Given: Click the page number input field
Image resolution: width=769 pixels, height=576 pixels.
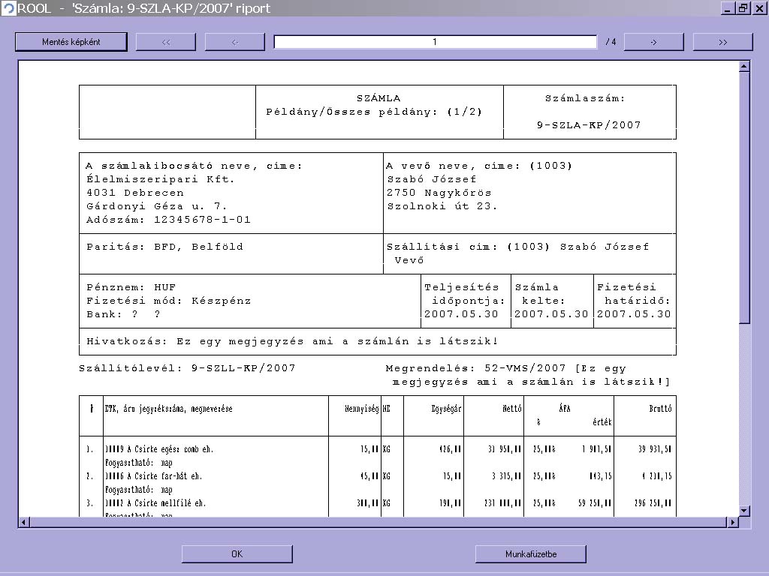Looking at the screenshot, I should tap(435, 42).
